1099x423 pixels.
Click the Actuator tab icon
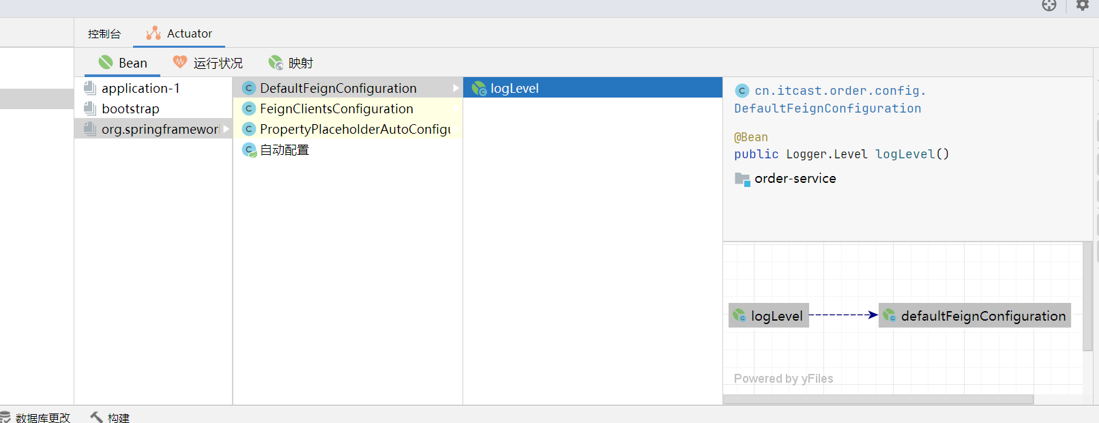153,33
